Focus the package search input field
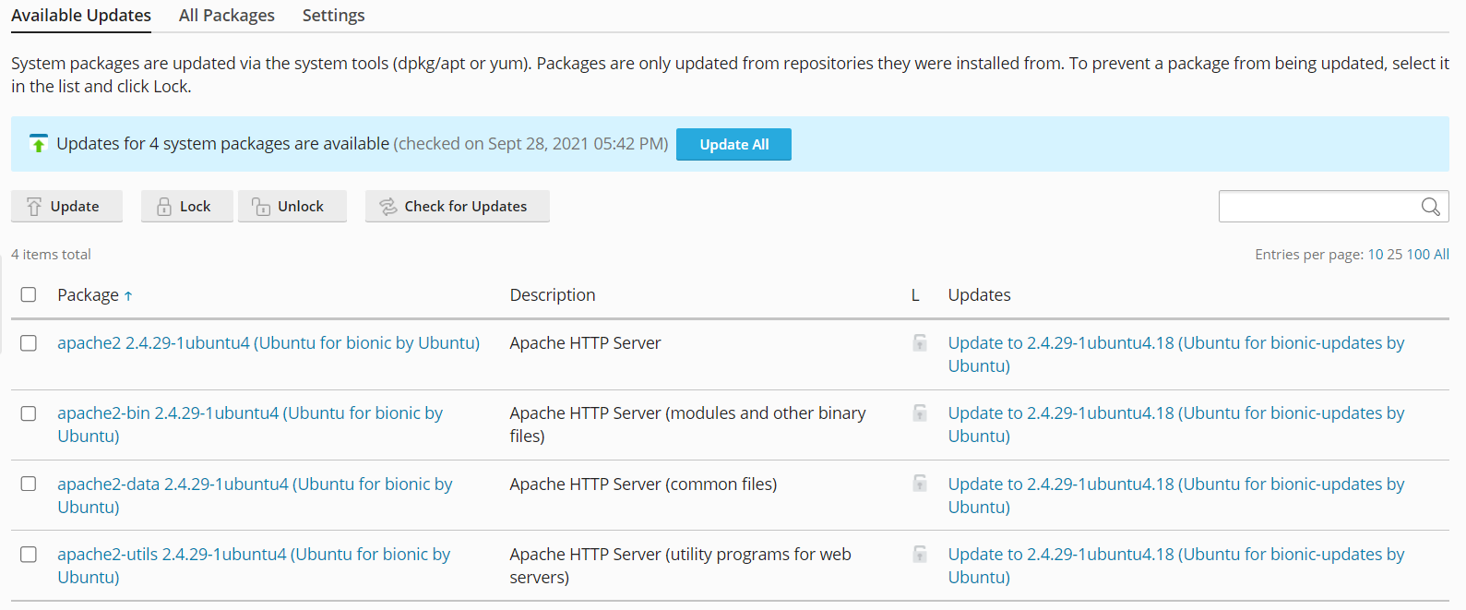This screenshot has width=1466, height=610. (x=1319, y=207)
